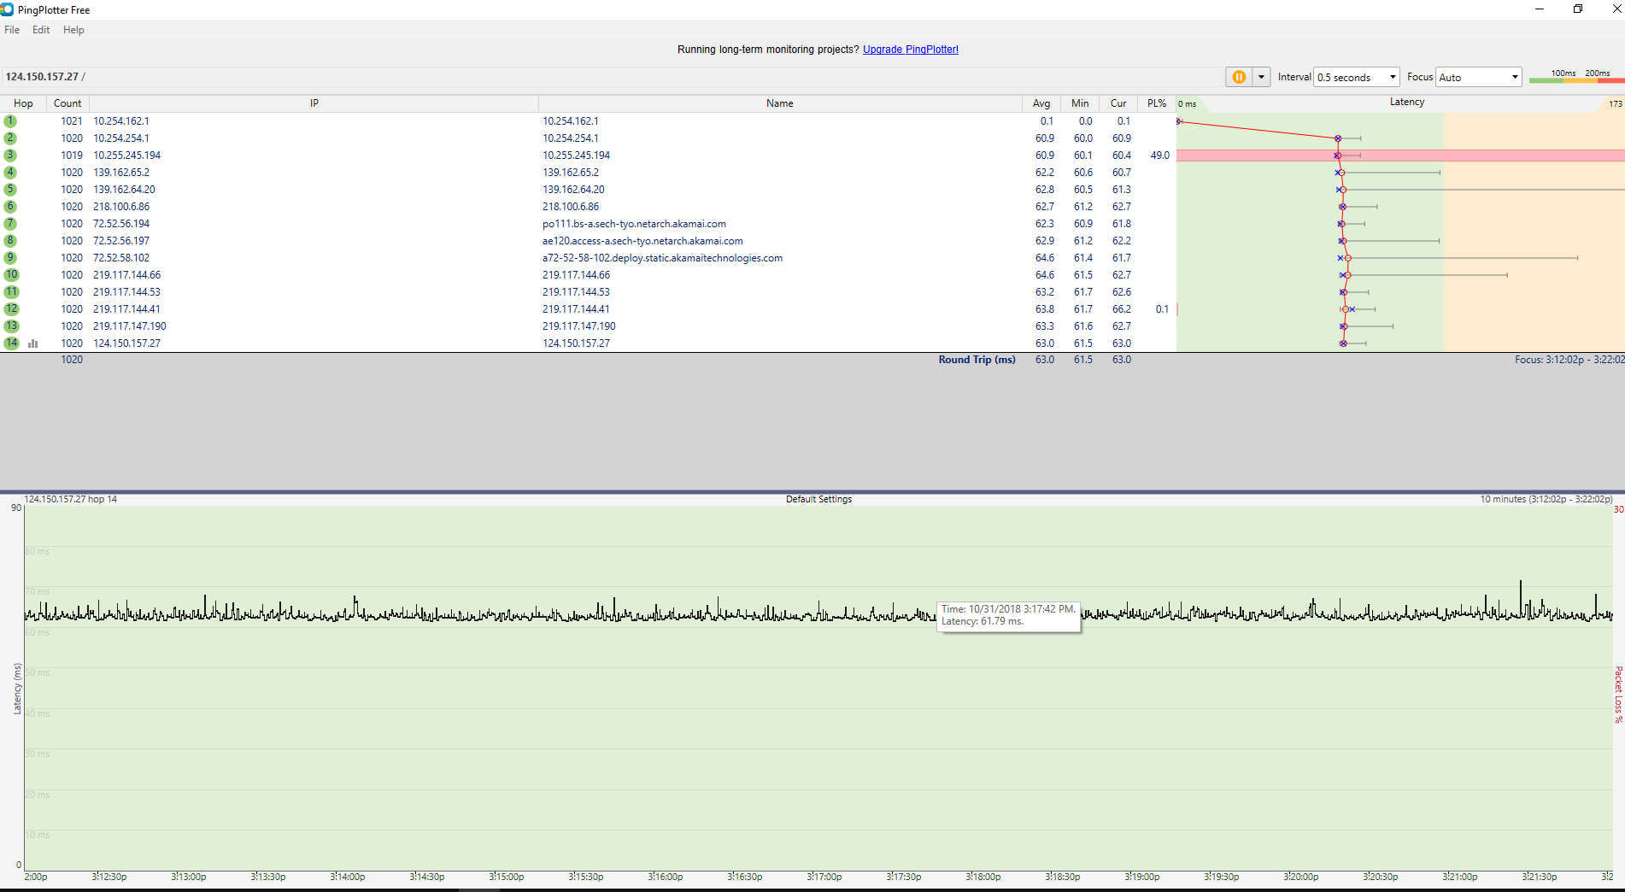Click the 0.1 packet loss value on hop 12

tap(1162, 309)
